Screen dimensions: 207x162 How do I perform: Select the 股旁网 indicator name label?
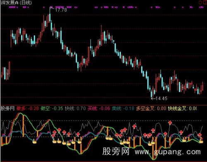[x=7, y=109]
